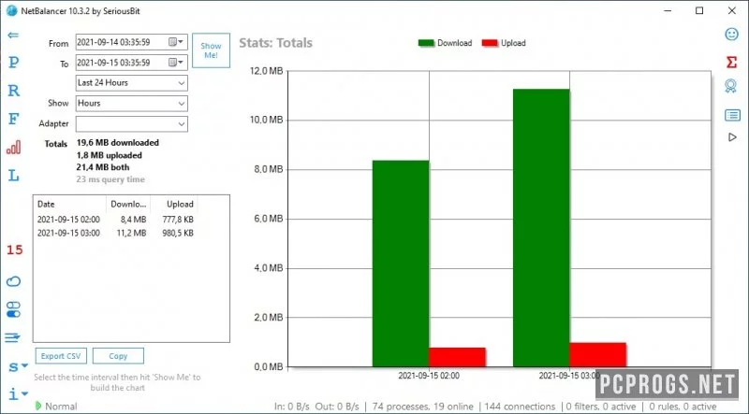This screenshot has width=749, height=414.
Task: Click the back arrow icon in sidebar
Action: click(13, 35)
